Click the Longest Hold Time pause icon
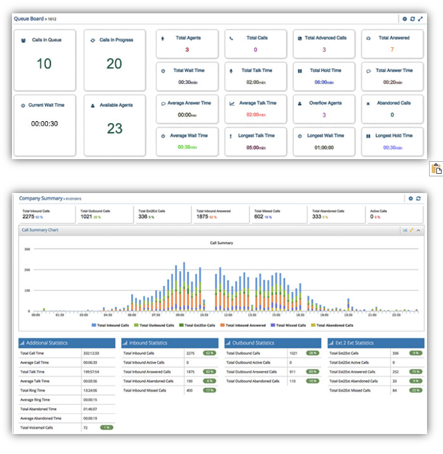The width and height of the screenshot is (443, 454). click(368, 136)
